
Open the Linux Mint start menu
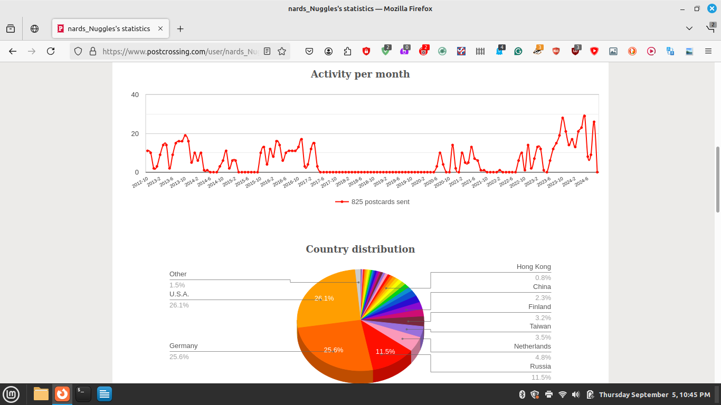[11, 394]
